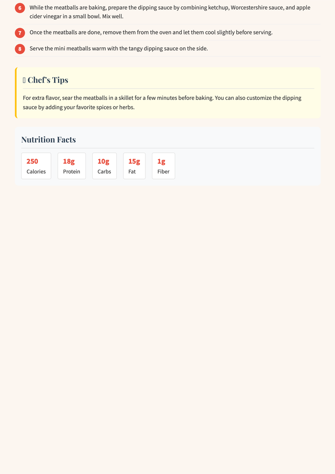The width and height of the screenshot is (335, 474).
Task: Click the icon beside Chef's Tips heading
Action: click(24, 80)
